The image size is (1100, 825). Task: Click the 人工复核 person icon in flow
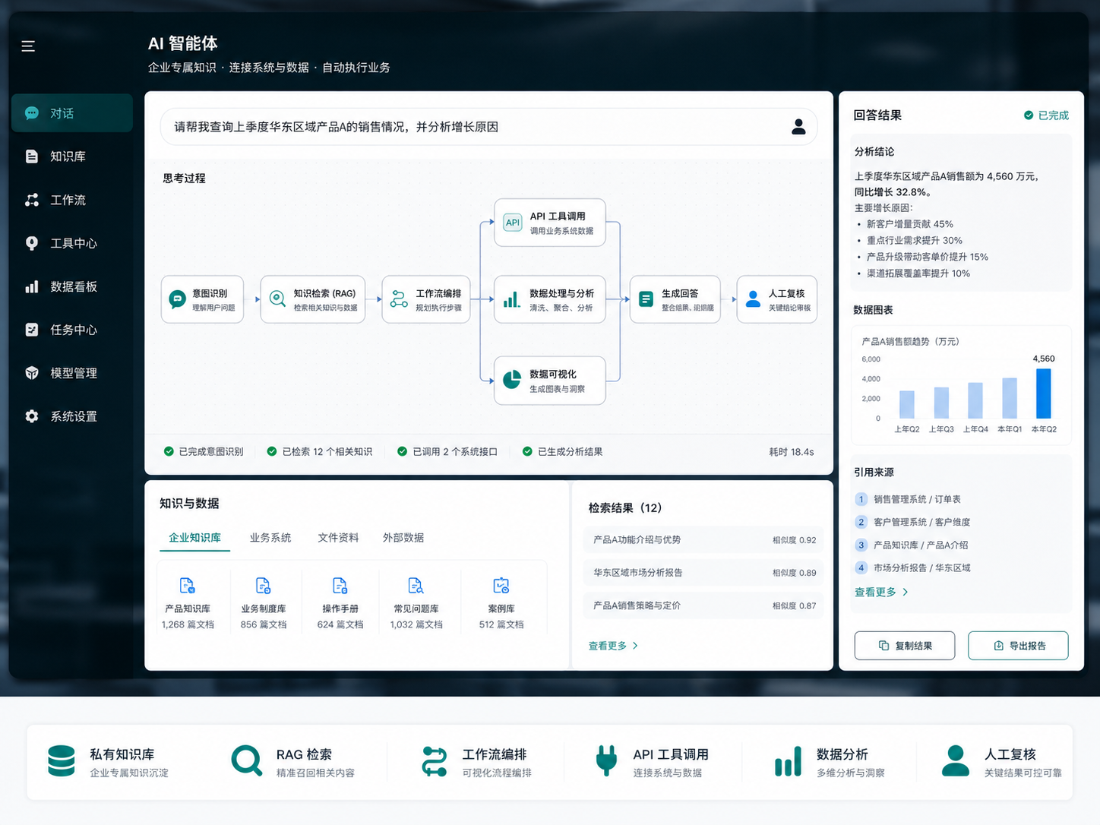point(753,299)
